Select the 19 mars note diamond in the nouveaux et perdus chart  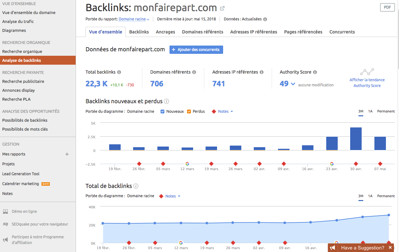click(211, 164)
